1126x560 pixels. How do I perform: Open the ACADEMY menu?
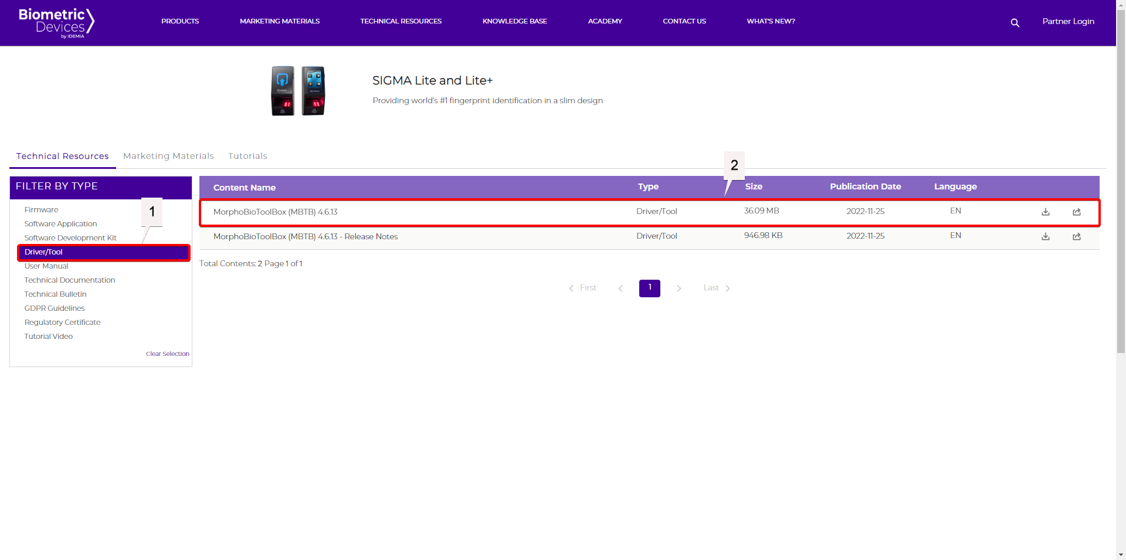click(x=605, y=21)
